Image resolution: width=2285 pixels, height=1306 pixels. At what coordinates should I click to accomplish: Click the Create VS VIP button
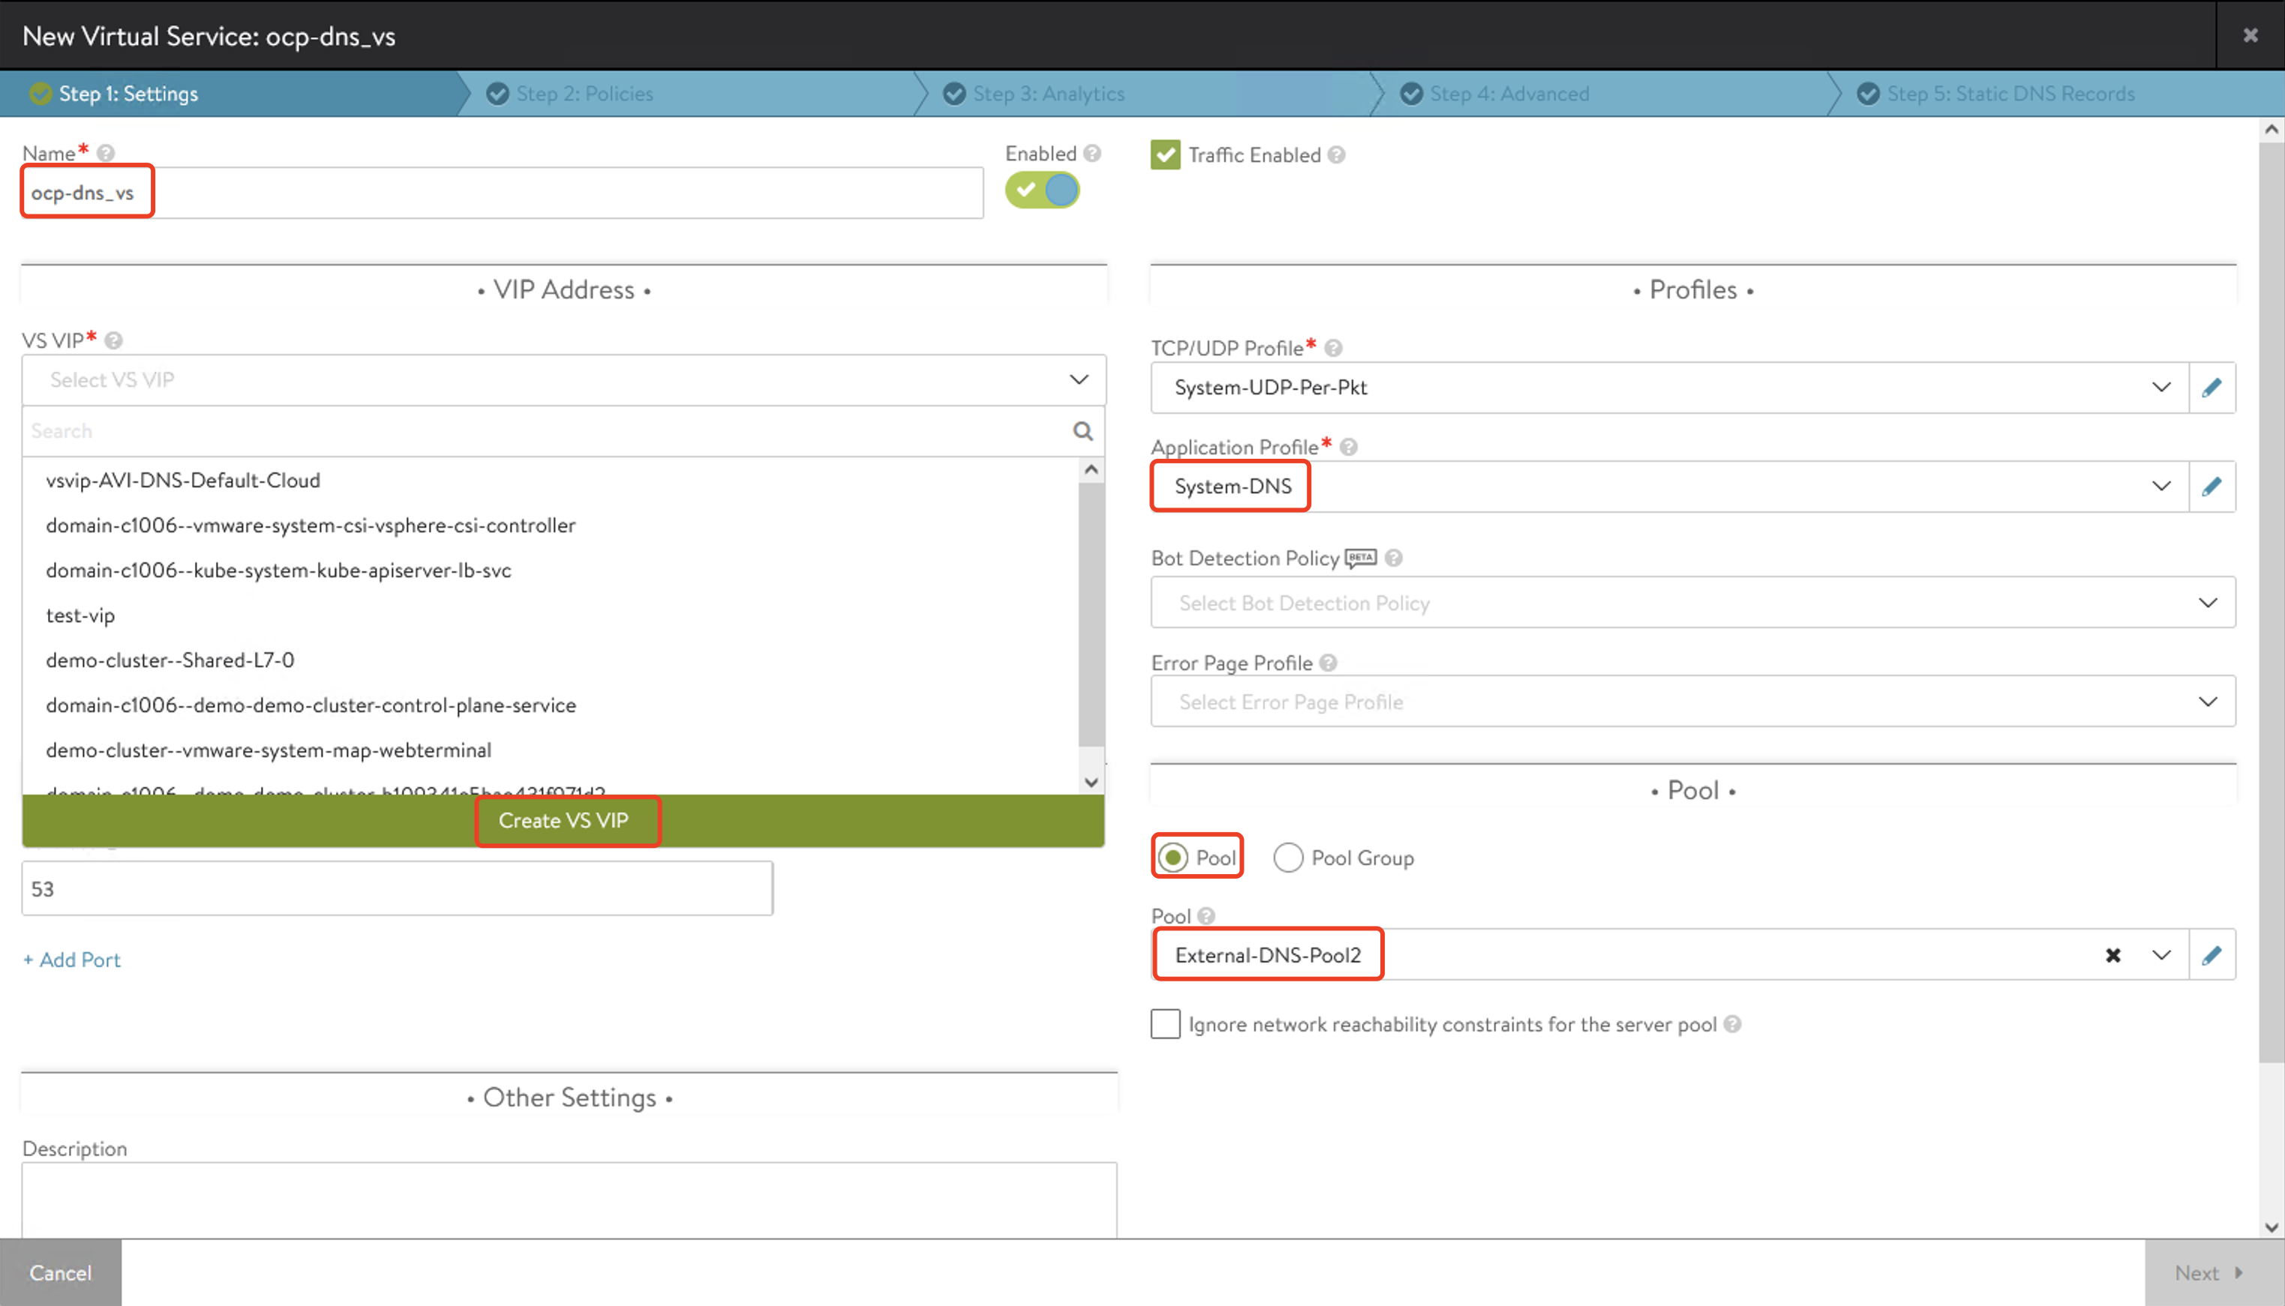click(x=563, y=821)
